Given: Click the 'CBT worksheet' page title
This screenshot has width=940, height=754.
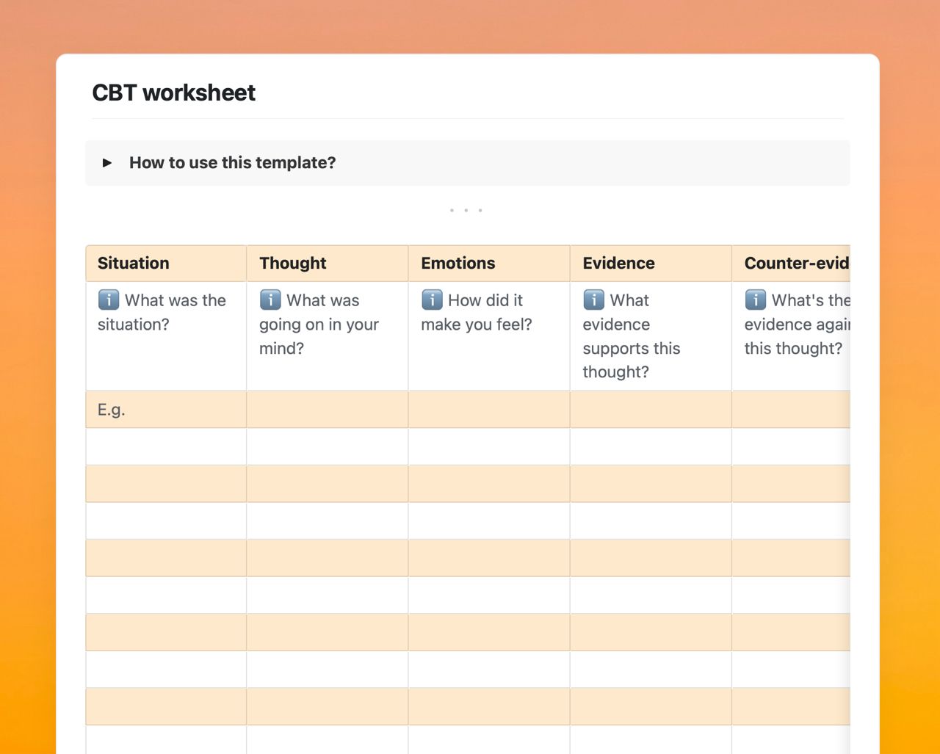Looking at the screenshot, I should [x=173, y=93].
